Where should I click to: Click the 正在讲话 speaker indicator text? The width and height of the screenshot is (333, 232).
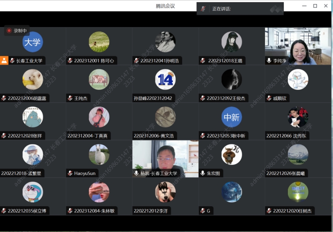pyautogui.click(x=221, y=9)
